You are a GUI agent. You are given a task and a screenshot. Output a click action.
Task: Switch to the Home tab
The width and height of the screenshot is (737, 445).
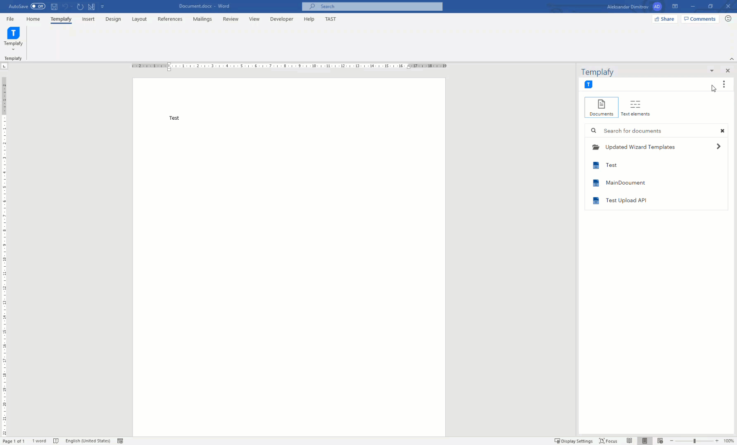33,19
